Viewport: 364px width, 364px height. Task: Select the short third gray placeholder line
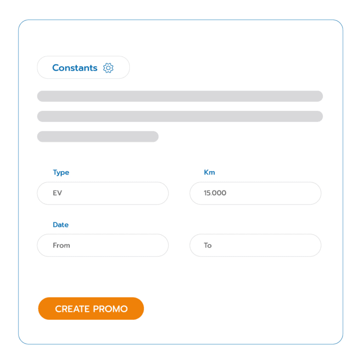98,136
